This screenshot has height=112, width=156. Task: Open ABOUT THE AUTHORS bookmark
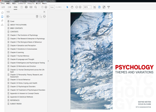(18, 25)
